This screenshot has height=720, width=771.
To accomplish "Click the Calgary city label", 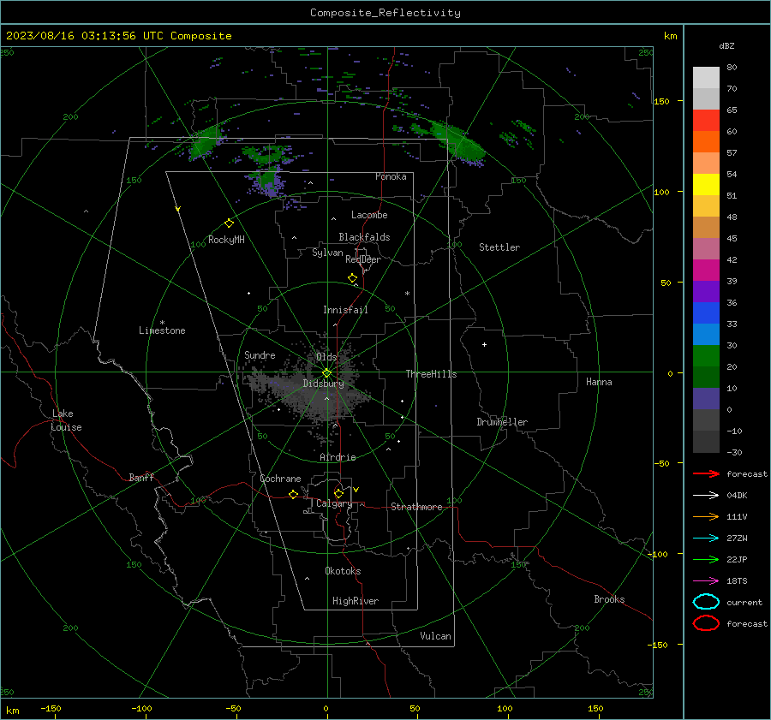I will [334, 503].
